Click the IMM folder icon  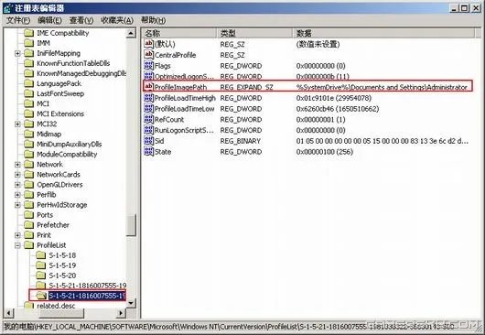click(28, 43)
